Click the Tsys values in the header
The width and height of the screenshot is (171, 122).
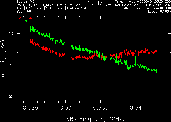[72, 8]
